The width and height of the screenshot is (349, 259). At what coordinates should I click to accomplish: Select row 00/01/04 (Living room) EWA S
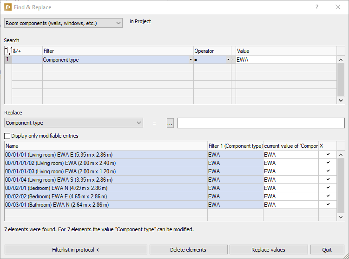(x=106, y=180)
